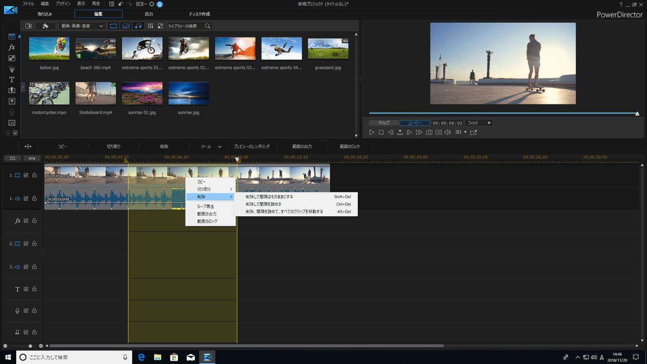Click the timeline zoom slider
Screen dimensions: 647x364
click(x=30, y=346)
